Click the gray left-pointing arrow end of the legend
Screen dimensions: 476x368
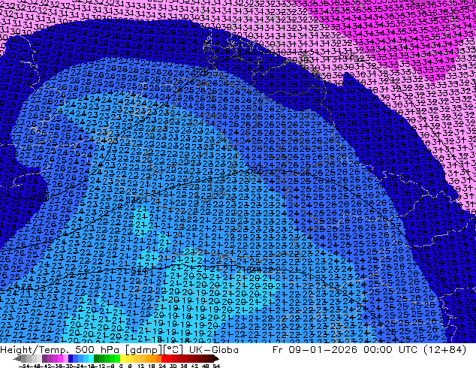click(x=17, y=358)
